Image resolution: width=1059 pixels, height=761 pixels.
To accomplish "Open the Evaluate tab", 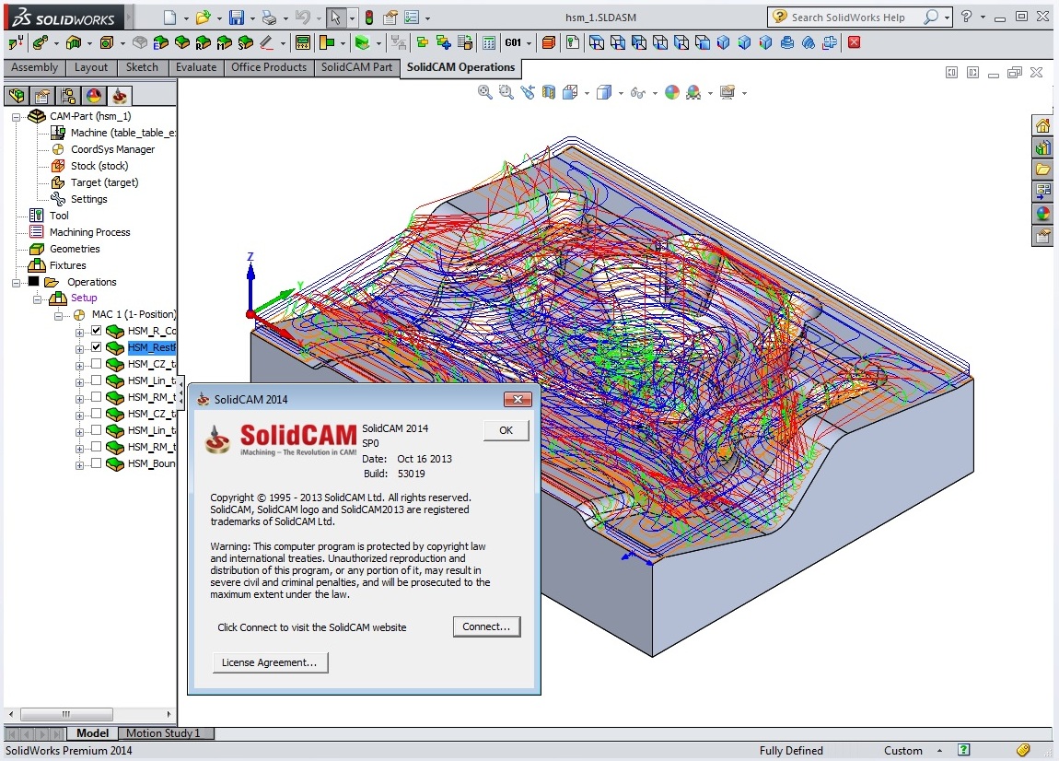I will pos(195,67).
